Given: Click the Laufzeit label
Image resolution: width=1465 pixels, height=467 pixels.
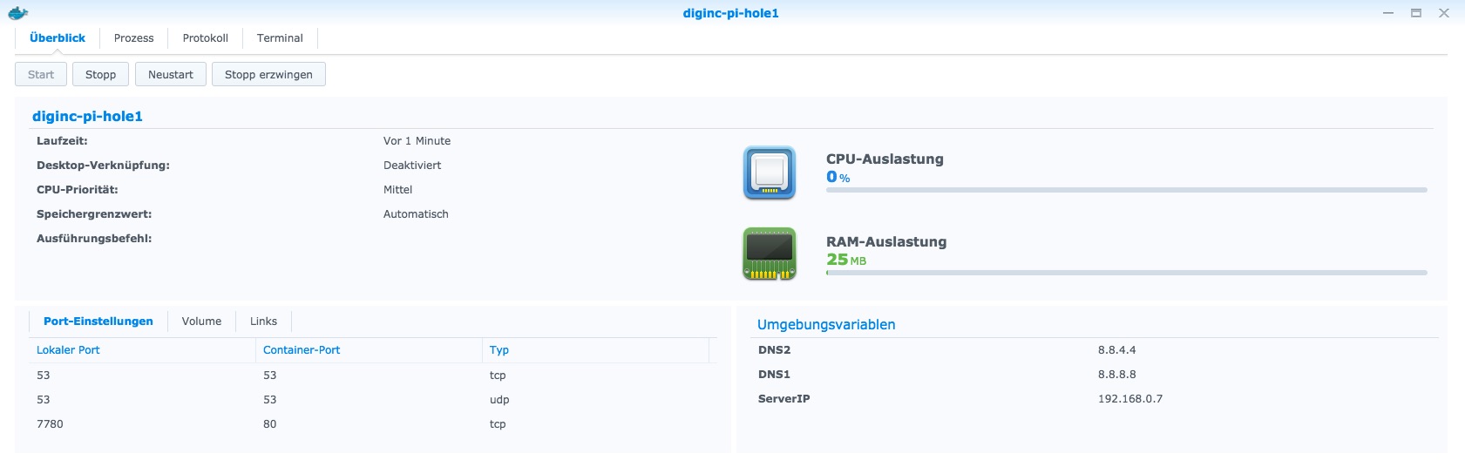Looking at the screenshot, I should point(62,141).
